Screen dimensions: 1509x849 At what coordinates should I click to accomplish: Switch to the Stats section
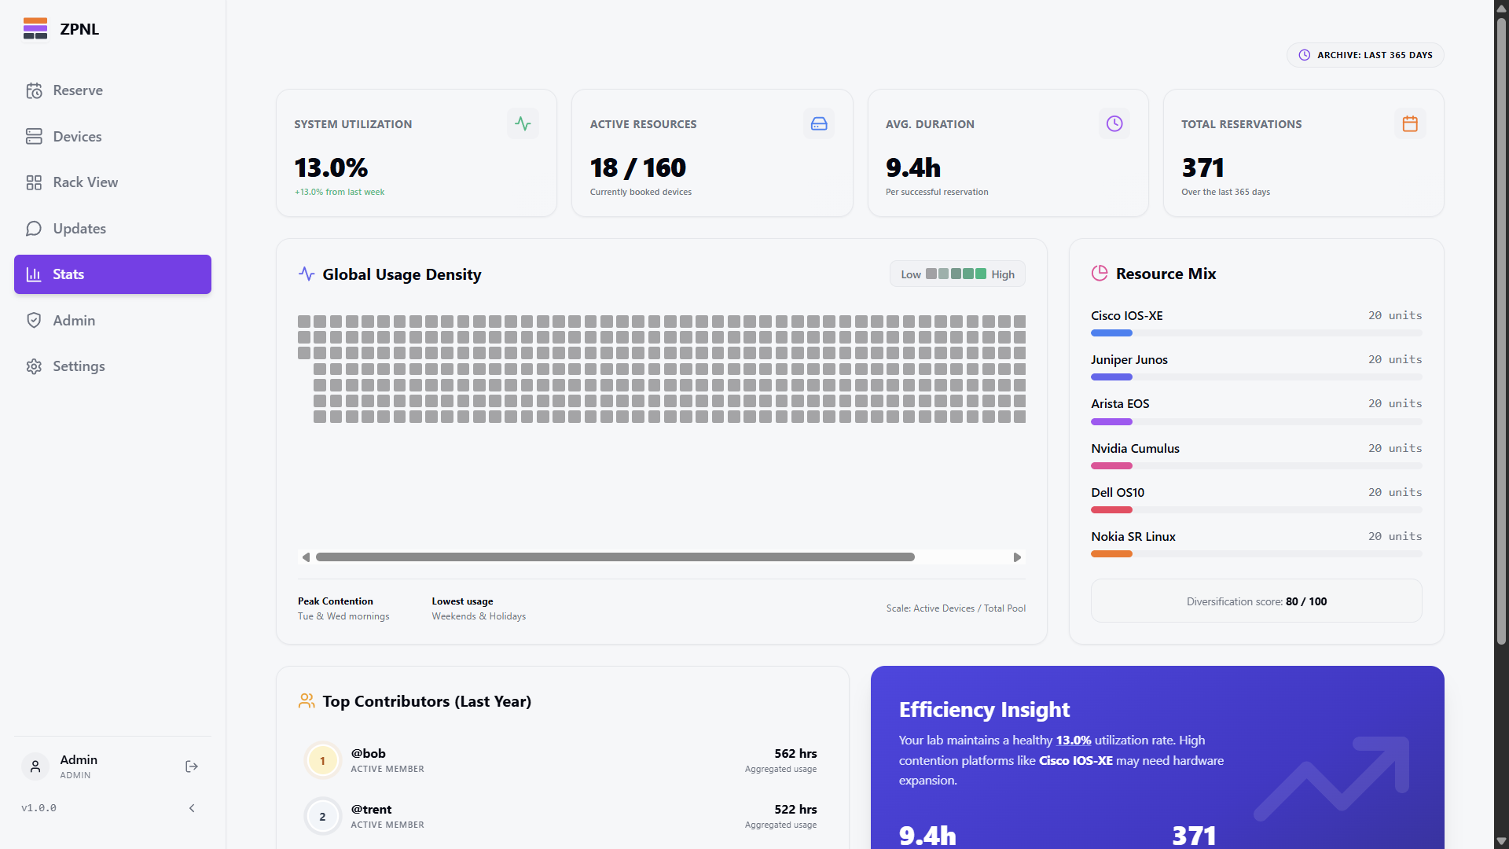68,274
